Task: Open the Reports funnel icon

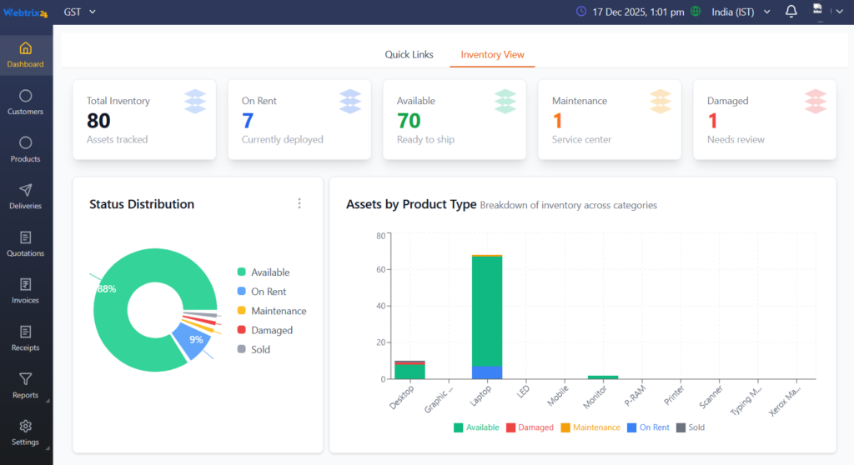Action: pyautogui.click(x=26, y=380)
